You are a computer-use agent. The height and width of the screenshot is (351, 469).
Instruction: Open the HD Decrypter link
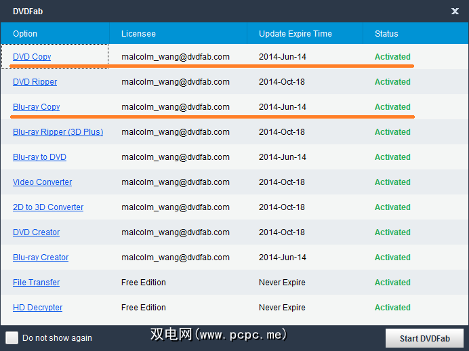coord(37,308)
